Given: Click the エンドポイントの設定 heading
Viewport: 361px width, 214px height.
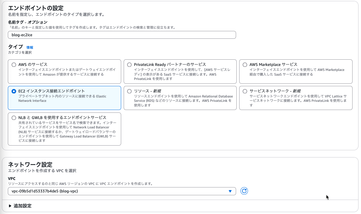Looking at the screenshot, I should (36, 8).
